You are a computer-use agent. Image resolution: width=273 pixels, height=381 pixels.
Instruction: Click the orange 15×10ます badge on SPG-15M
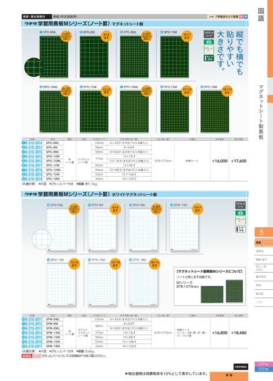click(187, 91)
